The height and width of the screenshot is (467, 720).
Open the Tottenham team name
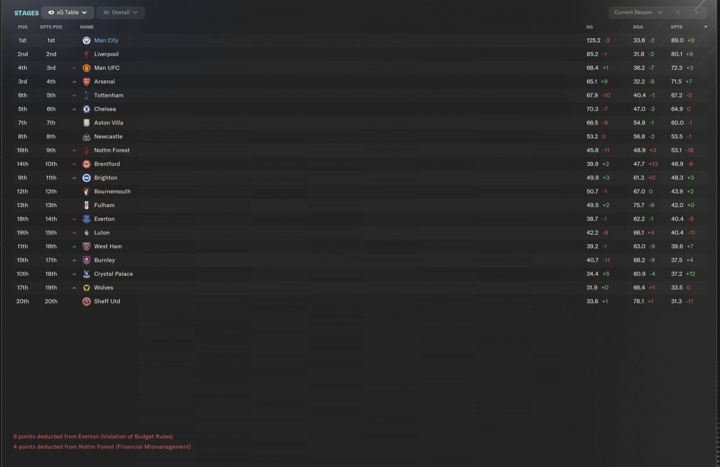(x=109, y=96)
